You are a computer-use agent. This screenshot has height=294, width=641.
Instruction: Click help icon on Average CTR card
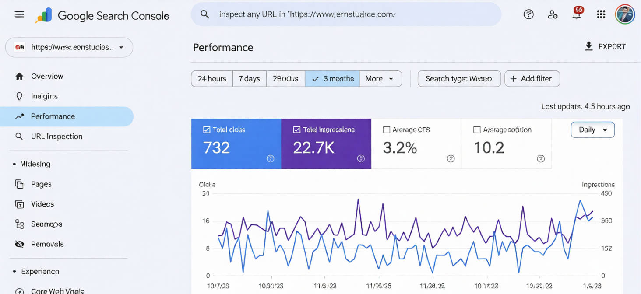point(451,158)
